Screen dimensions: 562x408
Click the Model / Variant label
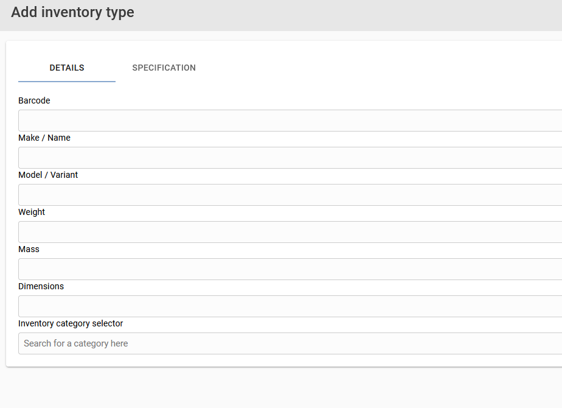tap(48, 175)
